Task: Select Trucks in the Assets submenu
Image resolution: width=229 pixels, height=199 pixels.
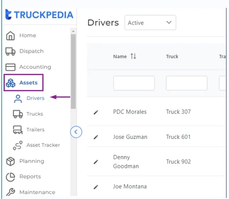Action: tap(35, 114)
